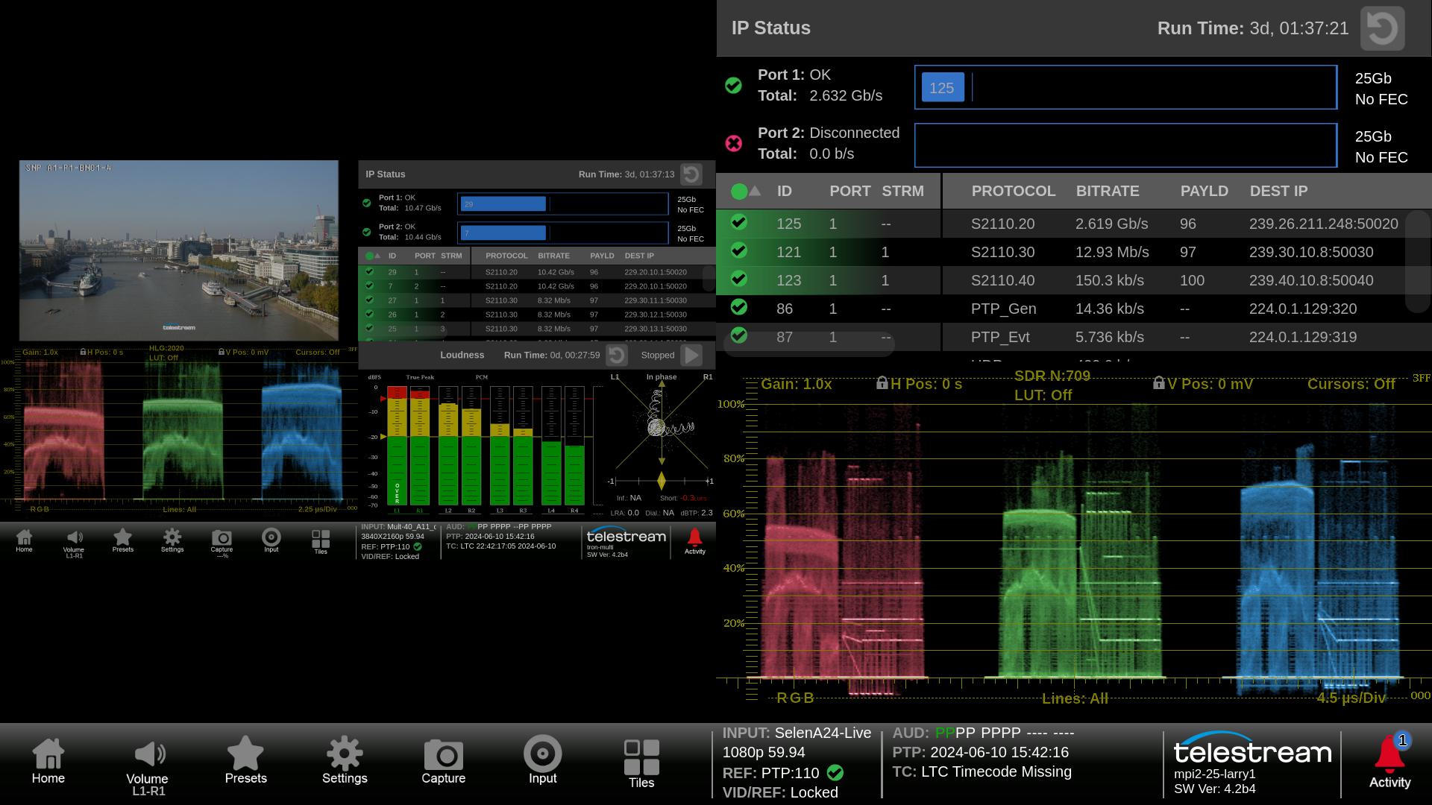The image size is (1432, 805).
Task: Click the small red Activity bell icon
Action: pos(694,541)
